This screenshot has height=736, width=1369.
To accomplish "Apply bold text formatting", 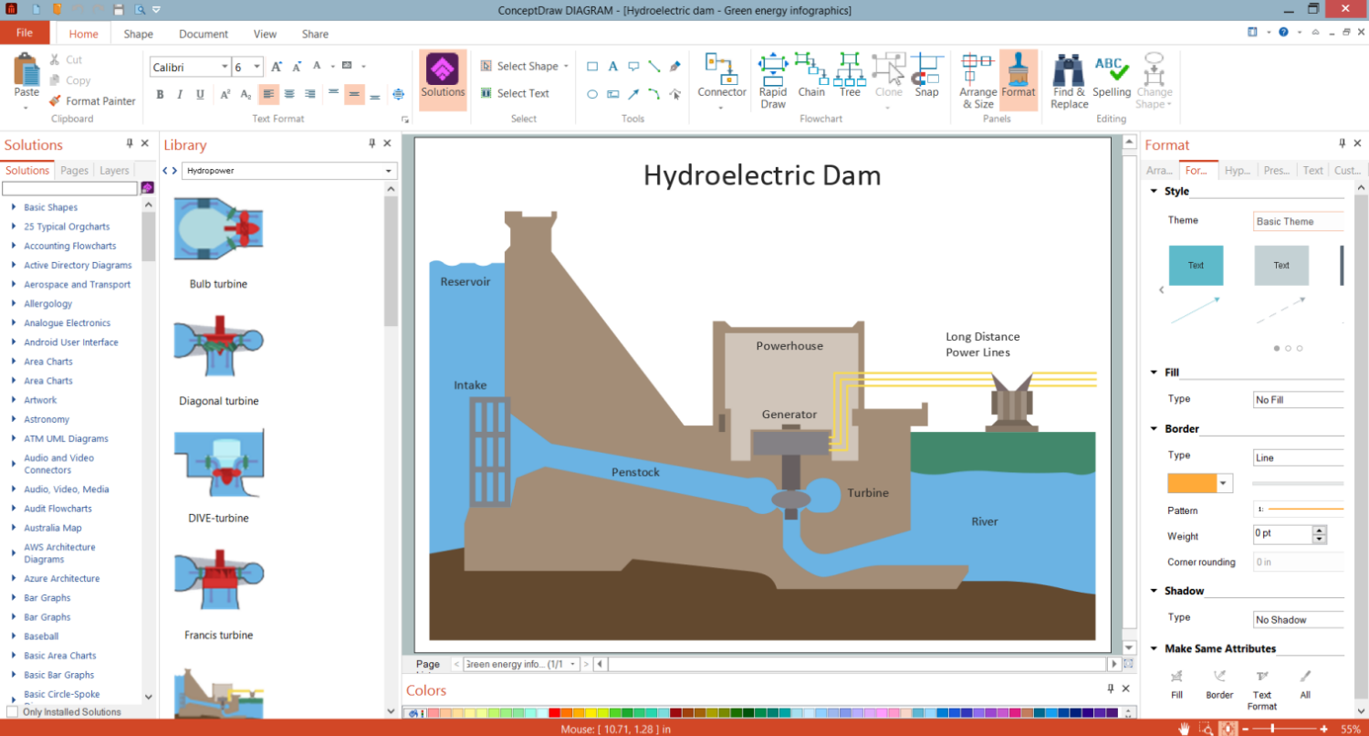I will click(x=160, y=94).
